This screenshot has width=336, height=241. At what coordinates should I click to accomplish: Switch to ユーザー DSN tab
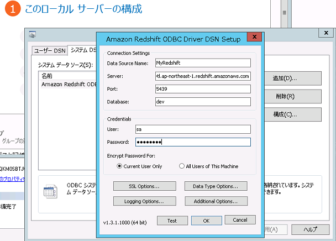[x=50, y=51]
